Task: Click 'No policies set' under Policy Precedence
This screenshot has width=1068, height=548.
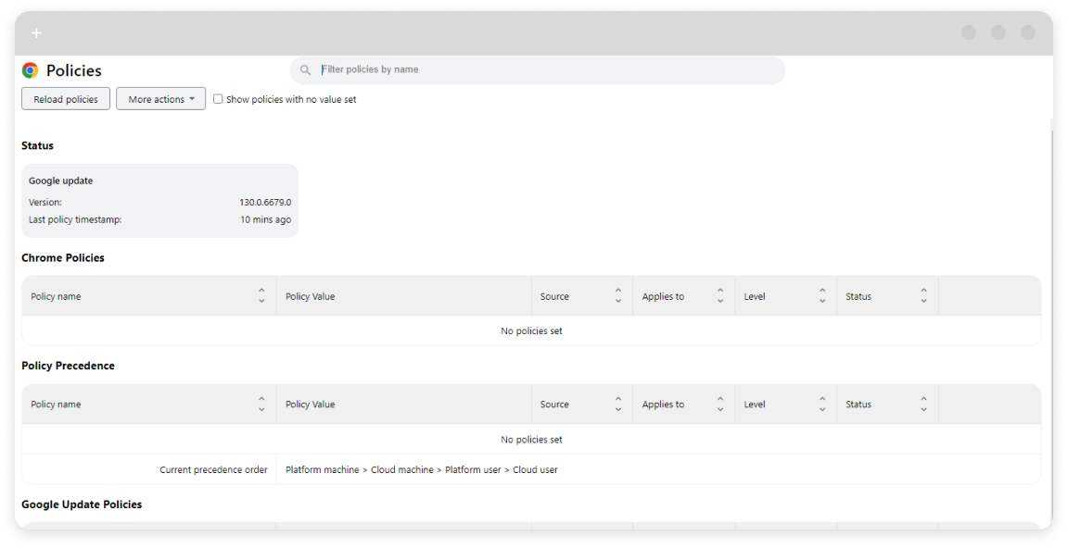Action: coord(531,440)
